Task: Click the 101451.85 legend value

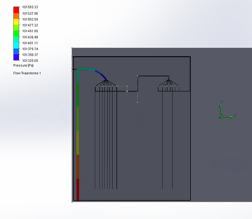Action: pos(30,31)
